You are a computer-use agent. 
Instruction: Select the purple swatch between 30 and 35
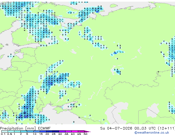click(62, 131)
